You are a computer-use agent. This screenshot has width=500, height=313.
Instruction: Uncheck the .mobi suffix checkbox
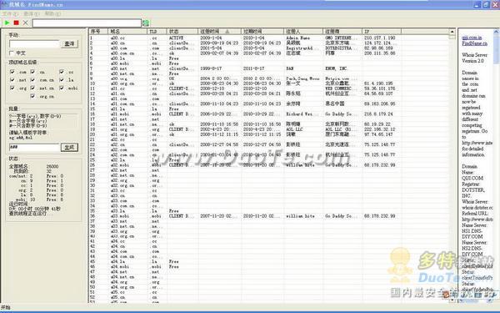tap(62, 88)
